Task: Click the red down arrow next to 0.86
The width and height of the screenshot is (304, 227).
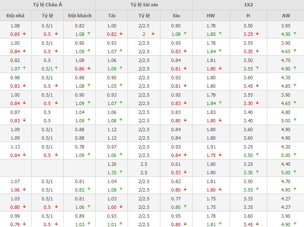Action: coord(89,68)
